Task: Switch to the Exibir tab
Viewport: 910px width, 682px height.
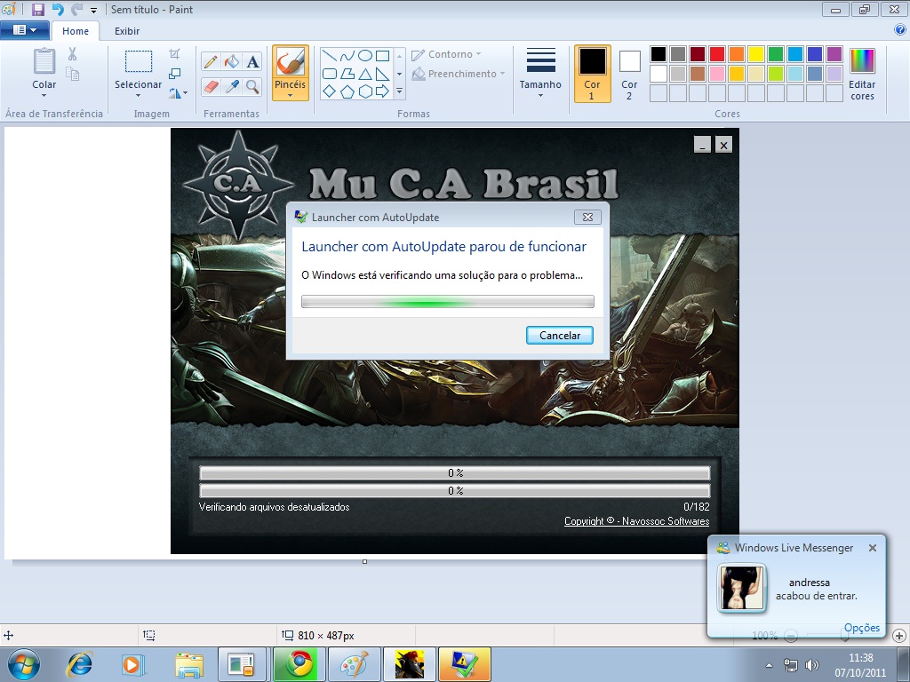Action: 127,31
